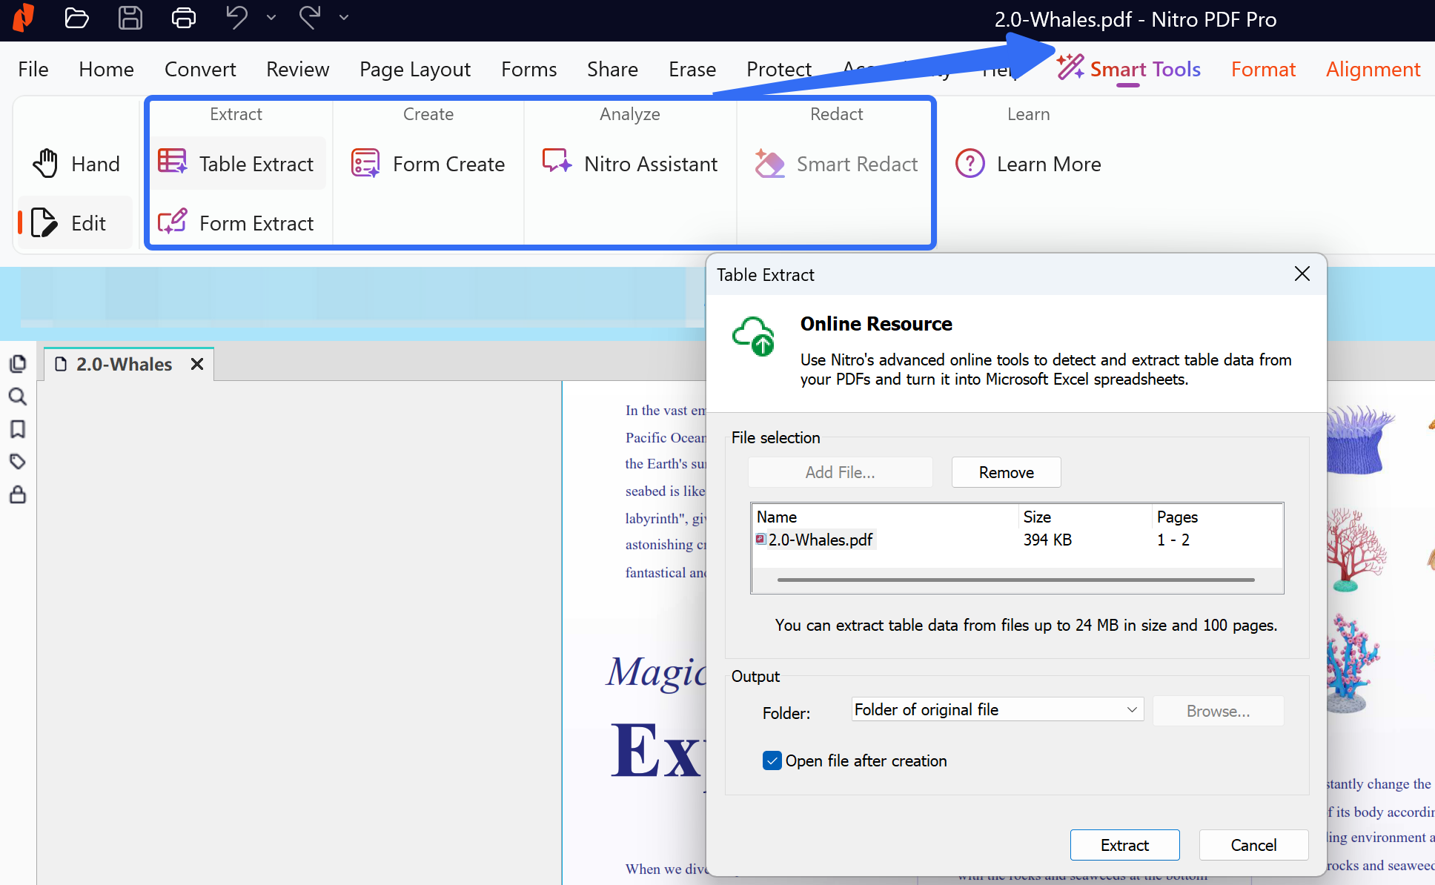Open the Bookmarks panel icon
This screenshot has height=885, width=1435.
[x=18, y=429]
